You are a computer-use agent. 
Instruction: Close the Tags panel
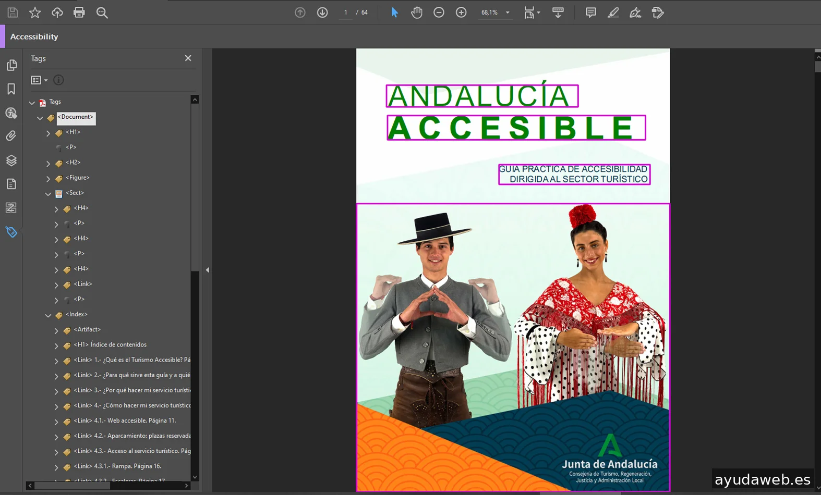[x=188, y=58]
